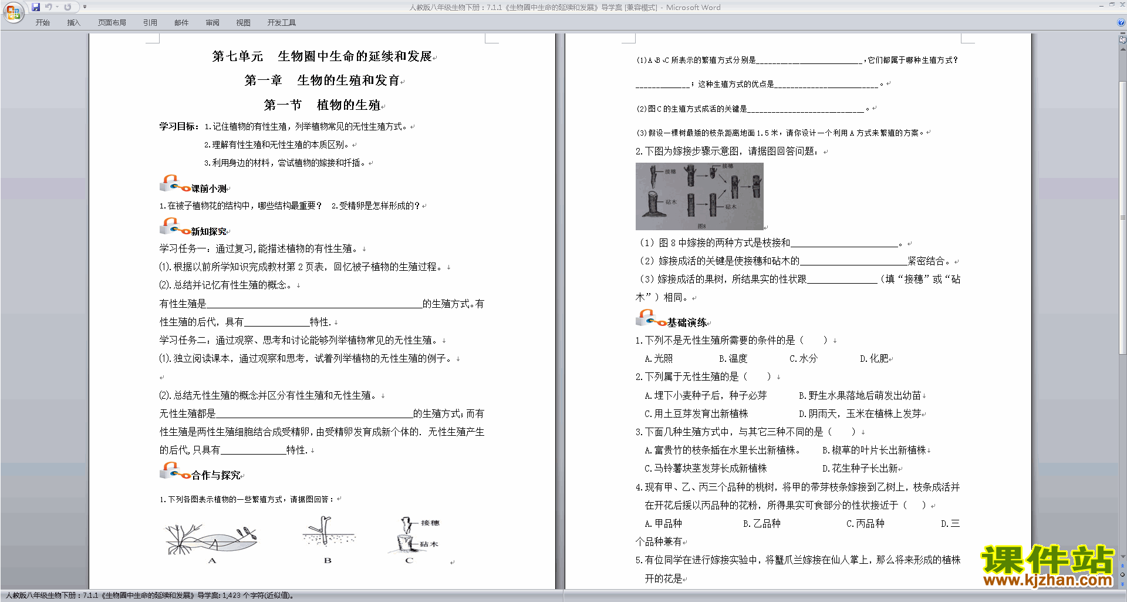1127x602 pixels.
Task: Select plant diagram labeled A
Action: [211, 541]
